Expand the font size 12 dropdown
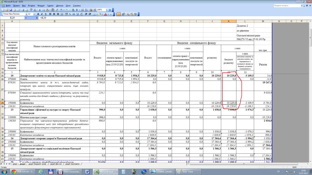This screenshot has height=175, width=312. tap(34, 14)
